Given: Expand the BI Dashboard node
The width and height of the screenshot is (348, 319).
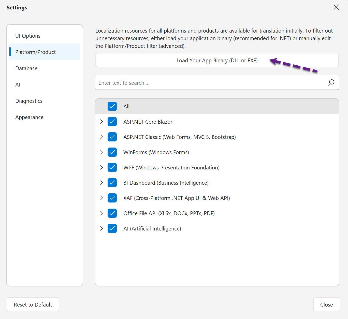Looking at the screenshot, I should [101, 183].
